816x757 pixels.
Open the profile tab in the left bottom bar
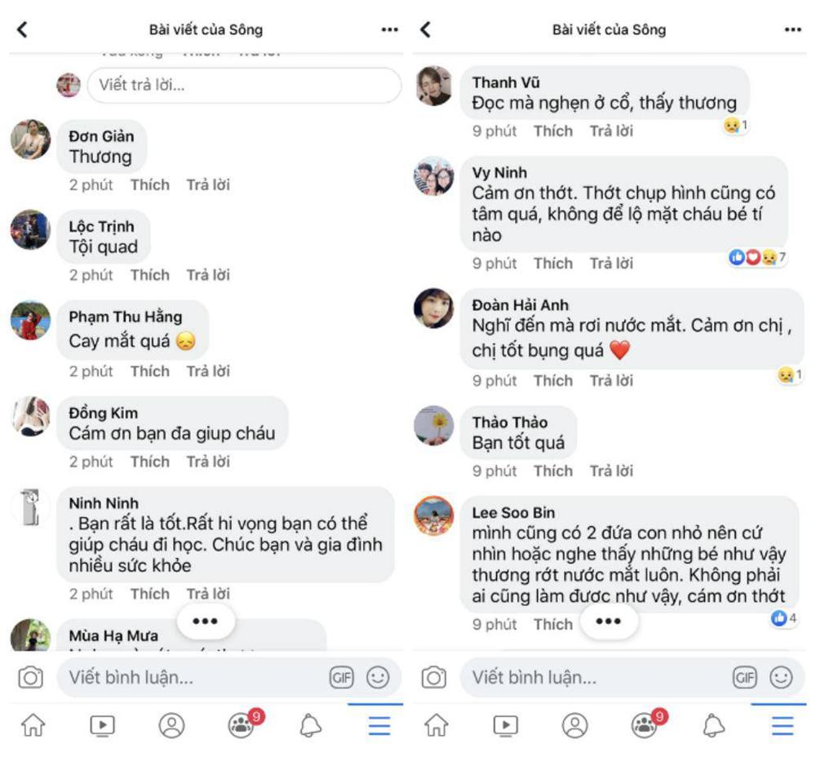coord(171,725)
